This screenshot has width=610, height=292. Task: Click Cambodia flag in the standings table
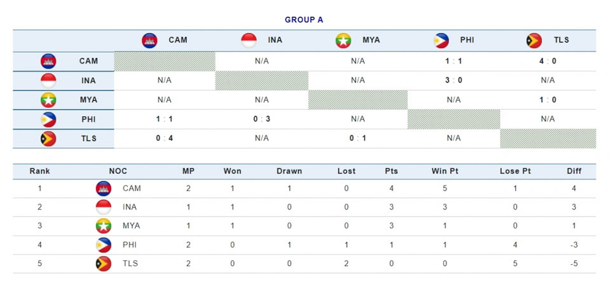(104, 188)
